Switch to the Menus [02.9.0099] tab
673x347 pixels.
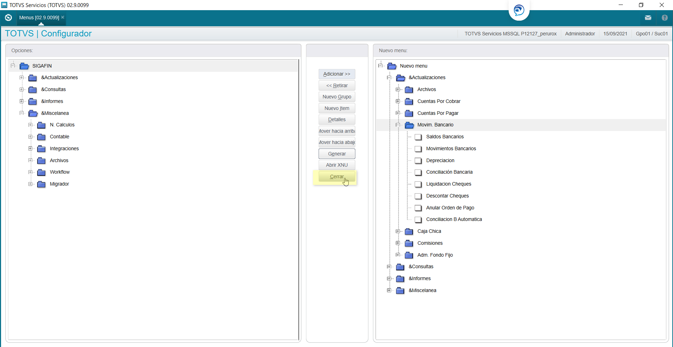tap(39, 18)
